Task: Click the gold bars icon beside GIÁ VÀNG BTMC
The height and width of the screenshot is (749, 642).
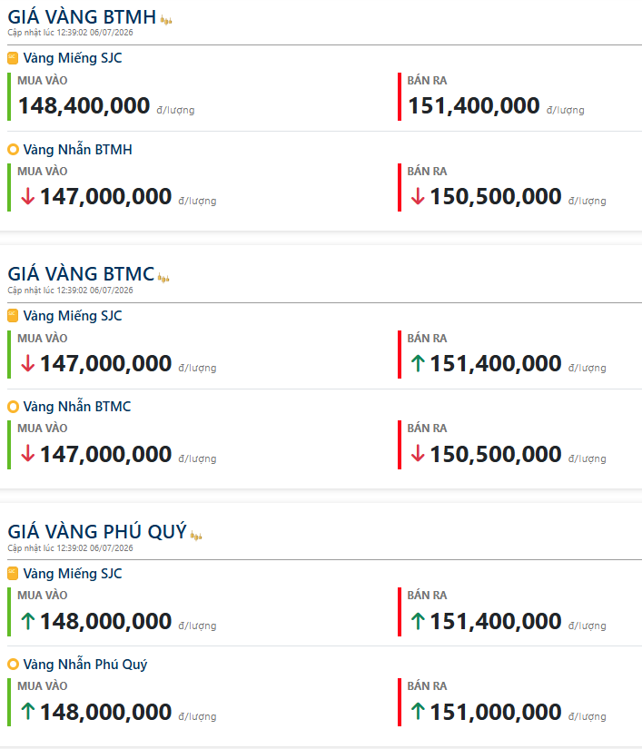Action: (x=163, y=278)
